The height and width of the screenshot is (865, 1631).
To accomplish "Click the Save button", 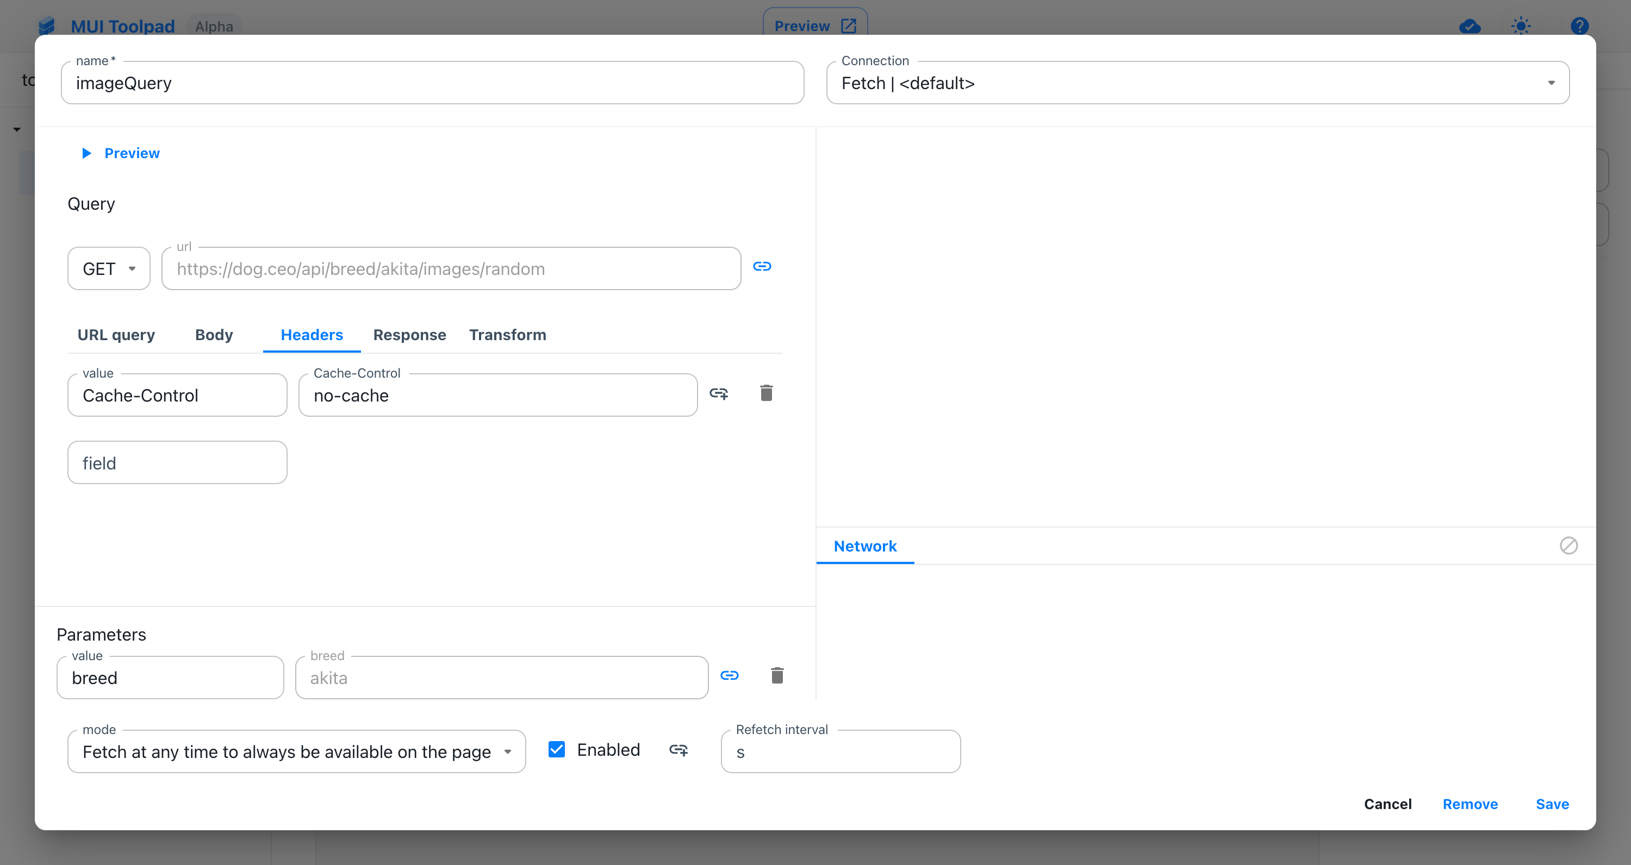I will (x=1553, y=804).
